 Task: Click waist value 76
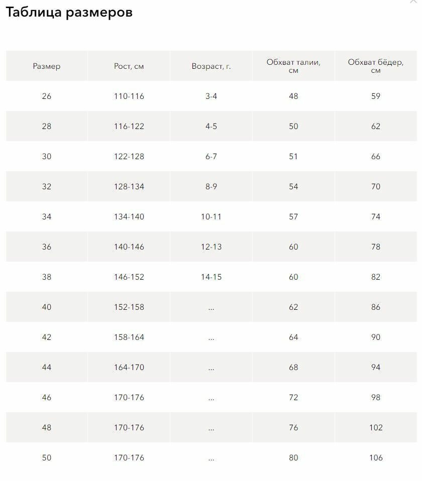click(x=293, y=427)
